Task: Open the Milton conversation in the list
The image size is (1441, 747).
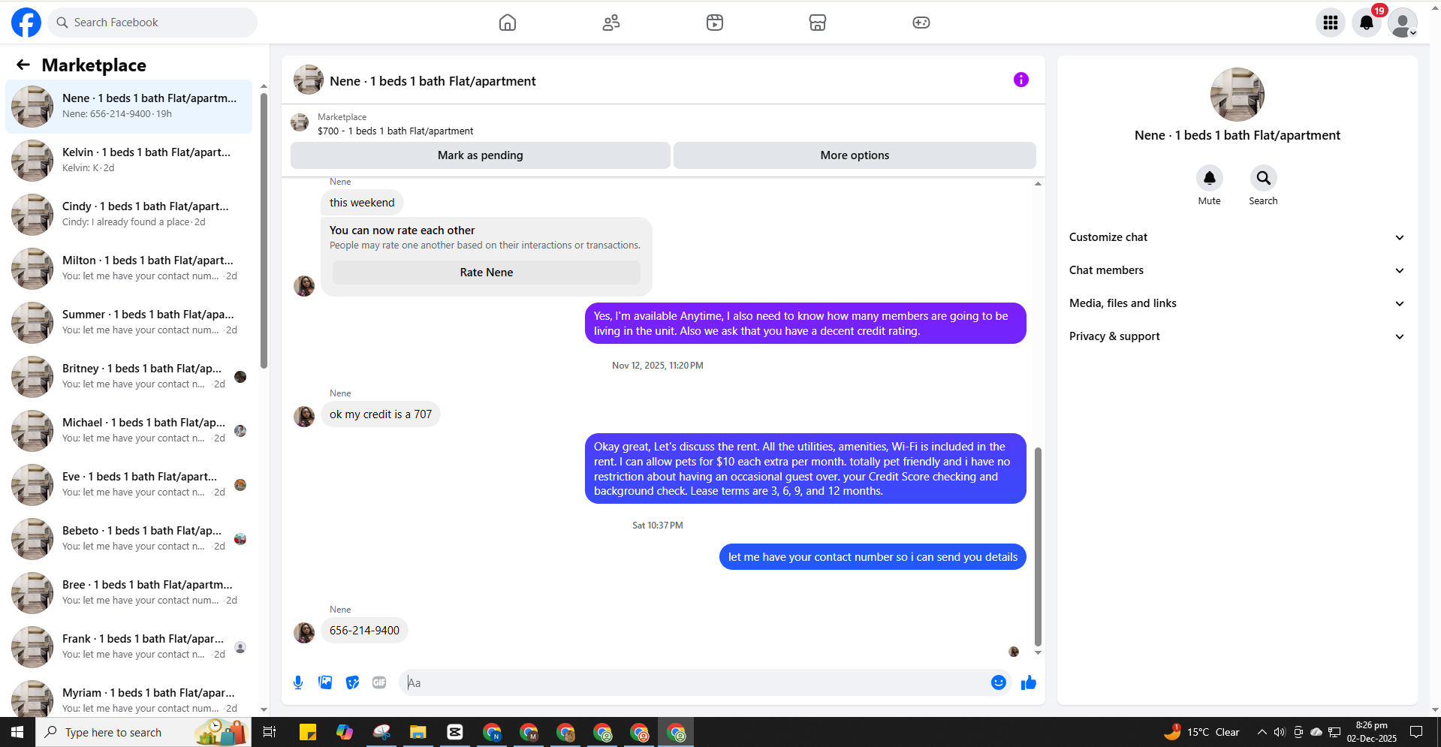Action: pyautogui.click(x=129, y=269)
